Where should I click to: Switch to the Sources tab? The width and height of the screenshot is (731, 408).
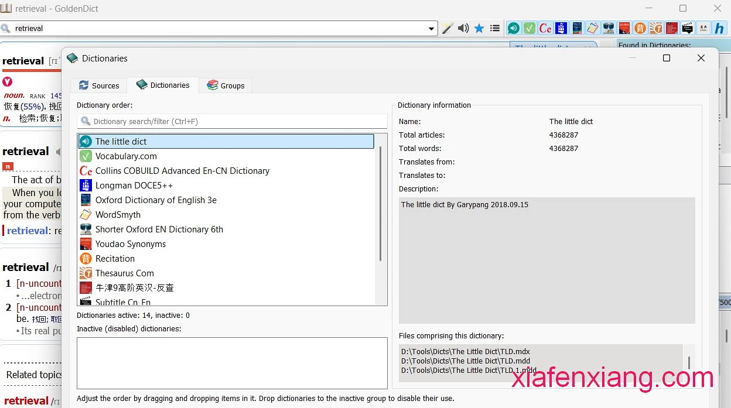(99, 85)
